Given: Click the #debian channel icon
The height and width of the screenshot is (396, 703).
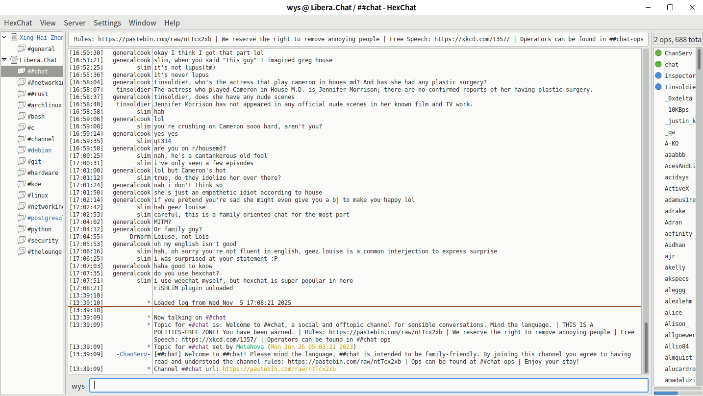Looking at the screenshot, I should click(x=22, y=150).
